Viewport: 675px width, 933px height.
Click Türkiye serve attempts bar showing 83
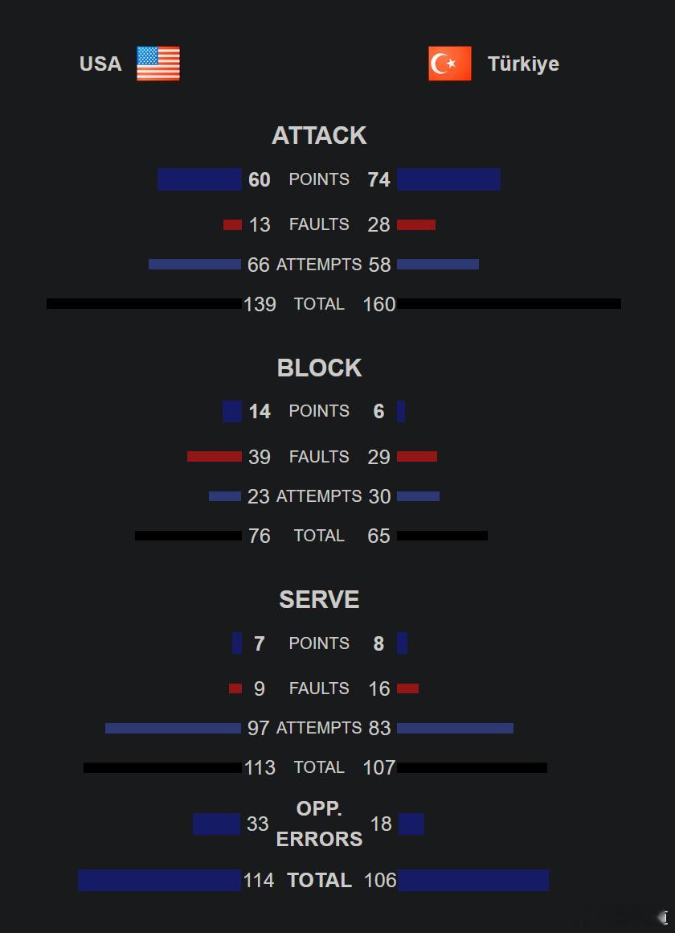click(x=455, y=728)
